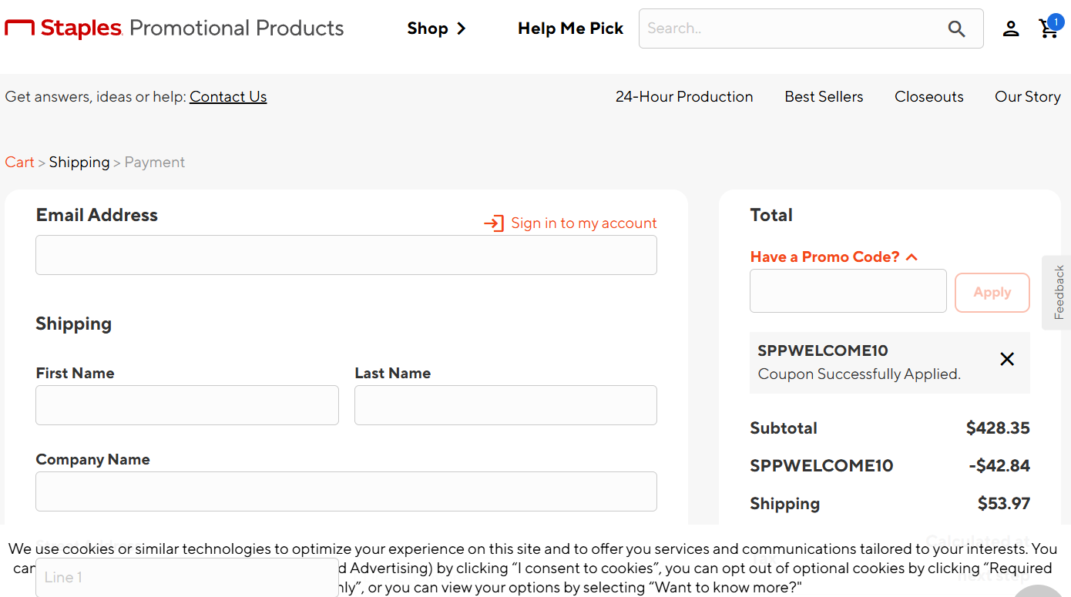This screenshot has height=597, width=1071.
Task: Focus the Email Address field
Action: 346,255
